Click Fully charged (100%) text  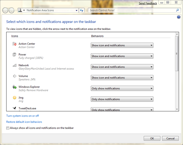[31, 58]
